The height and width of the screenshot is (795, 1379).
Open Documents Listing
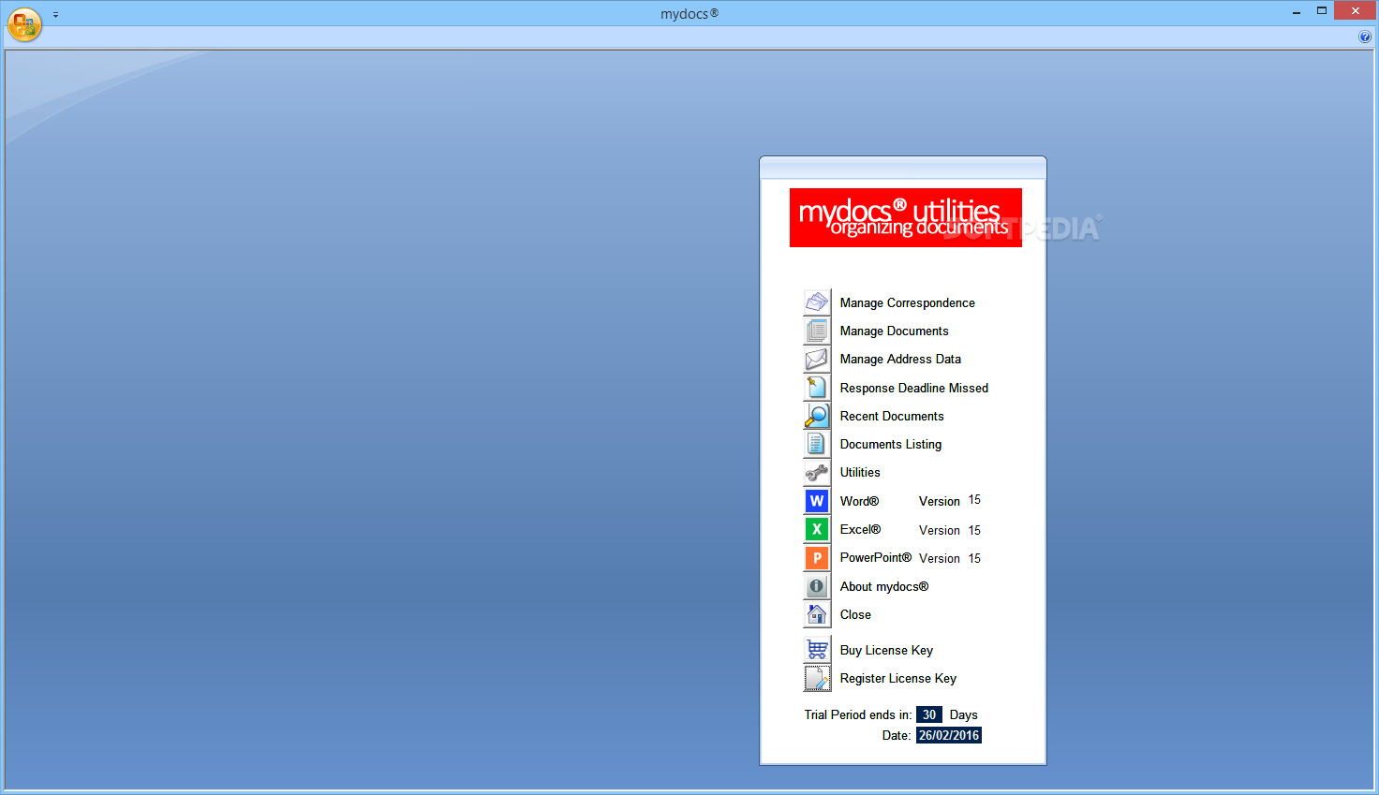pyautogui.click(x=891, y=444)
